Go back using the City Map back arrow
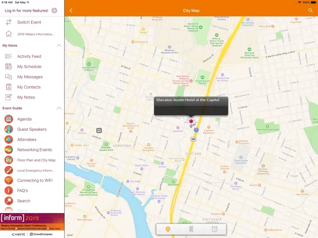This screenshot has height=238, width=318. click(x=71, y=11)
